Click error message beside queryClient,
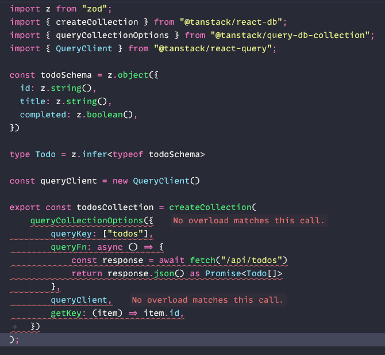This screenshot has height=355, width=385. click(x=207, y=300)
